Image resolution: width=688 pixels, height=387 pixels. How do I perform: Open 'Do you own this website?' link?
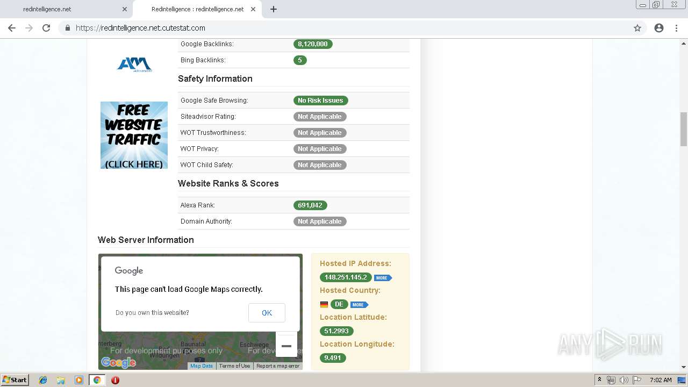[152, 313]
